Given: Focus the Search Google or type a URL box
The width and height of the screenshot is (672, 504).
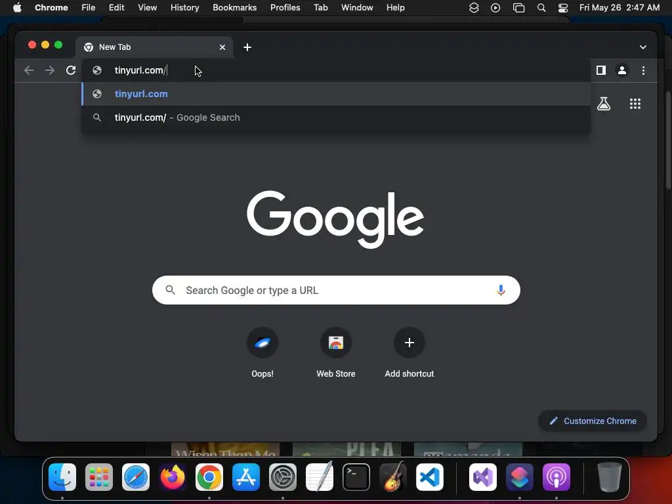Looking at the screenshot, I should 336,290.
